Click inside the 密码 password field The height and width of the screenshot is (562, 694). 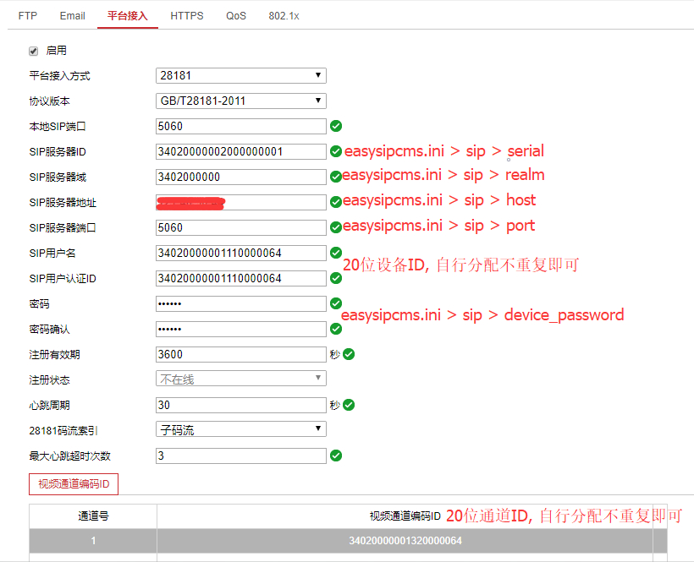pyautogui.click(x=240, y=303)
